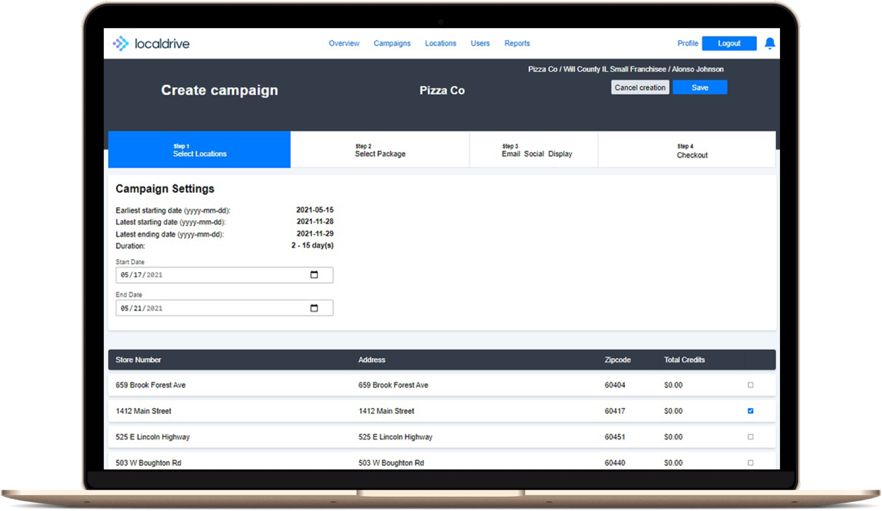
Task: Select store number 1412 Main Street
Action: click(143, 411)
